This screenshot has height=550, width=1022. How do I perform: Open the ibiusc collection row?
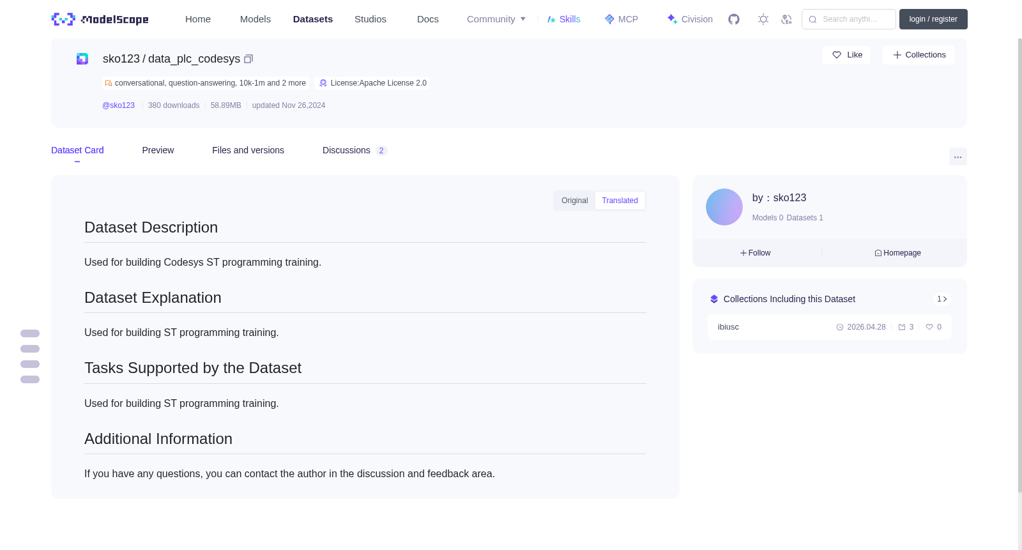pyautogui.click(x=829, y=327)
